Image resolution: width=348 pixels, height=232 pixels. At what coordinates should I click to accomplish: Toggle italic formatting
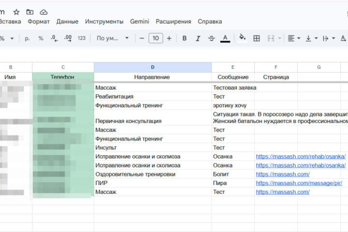[198, 38]
